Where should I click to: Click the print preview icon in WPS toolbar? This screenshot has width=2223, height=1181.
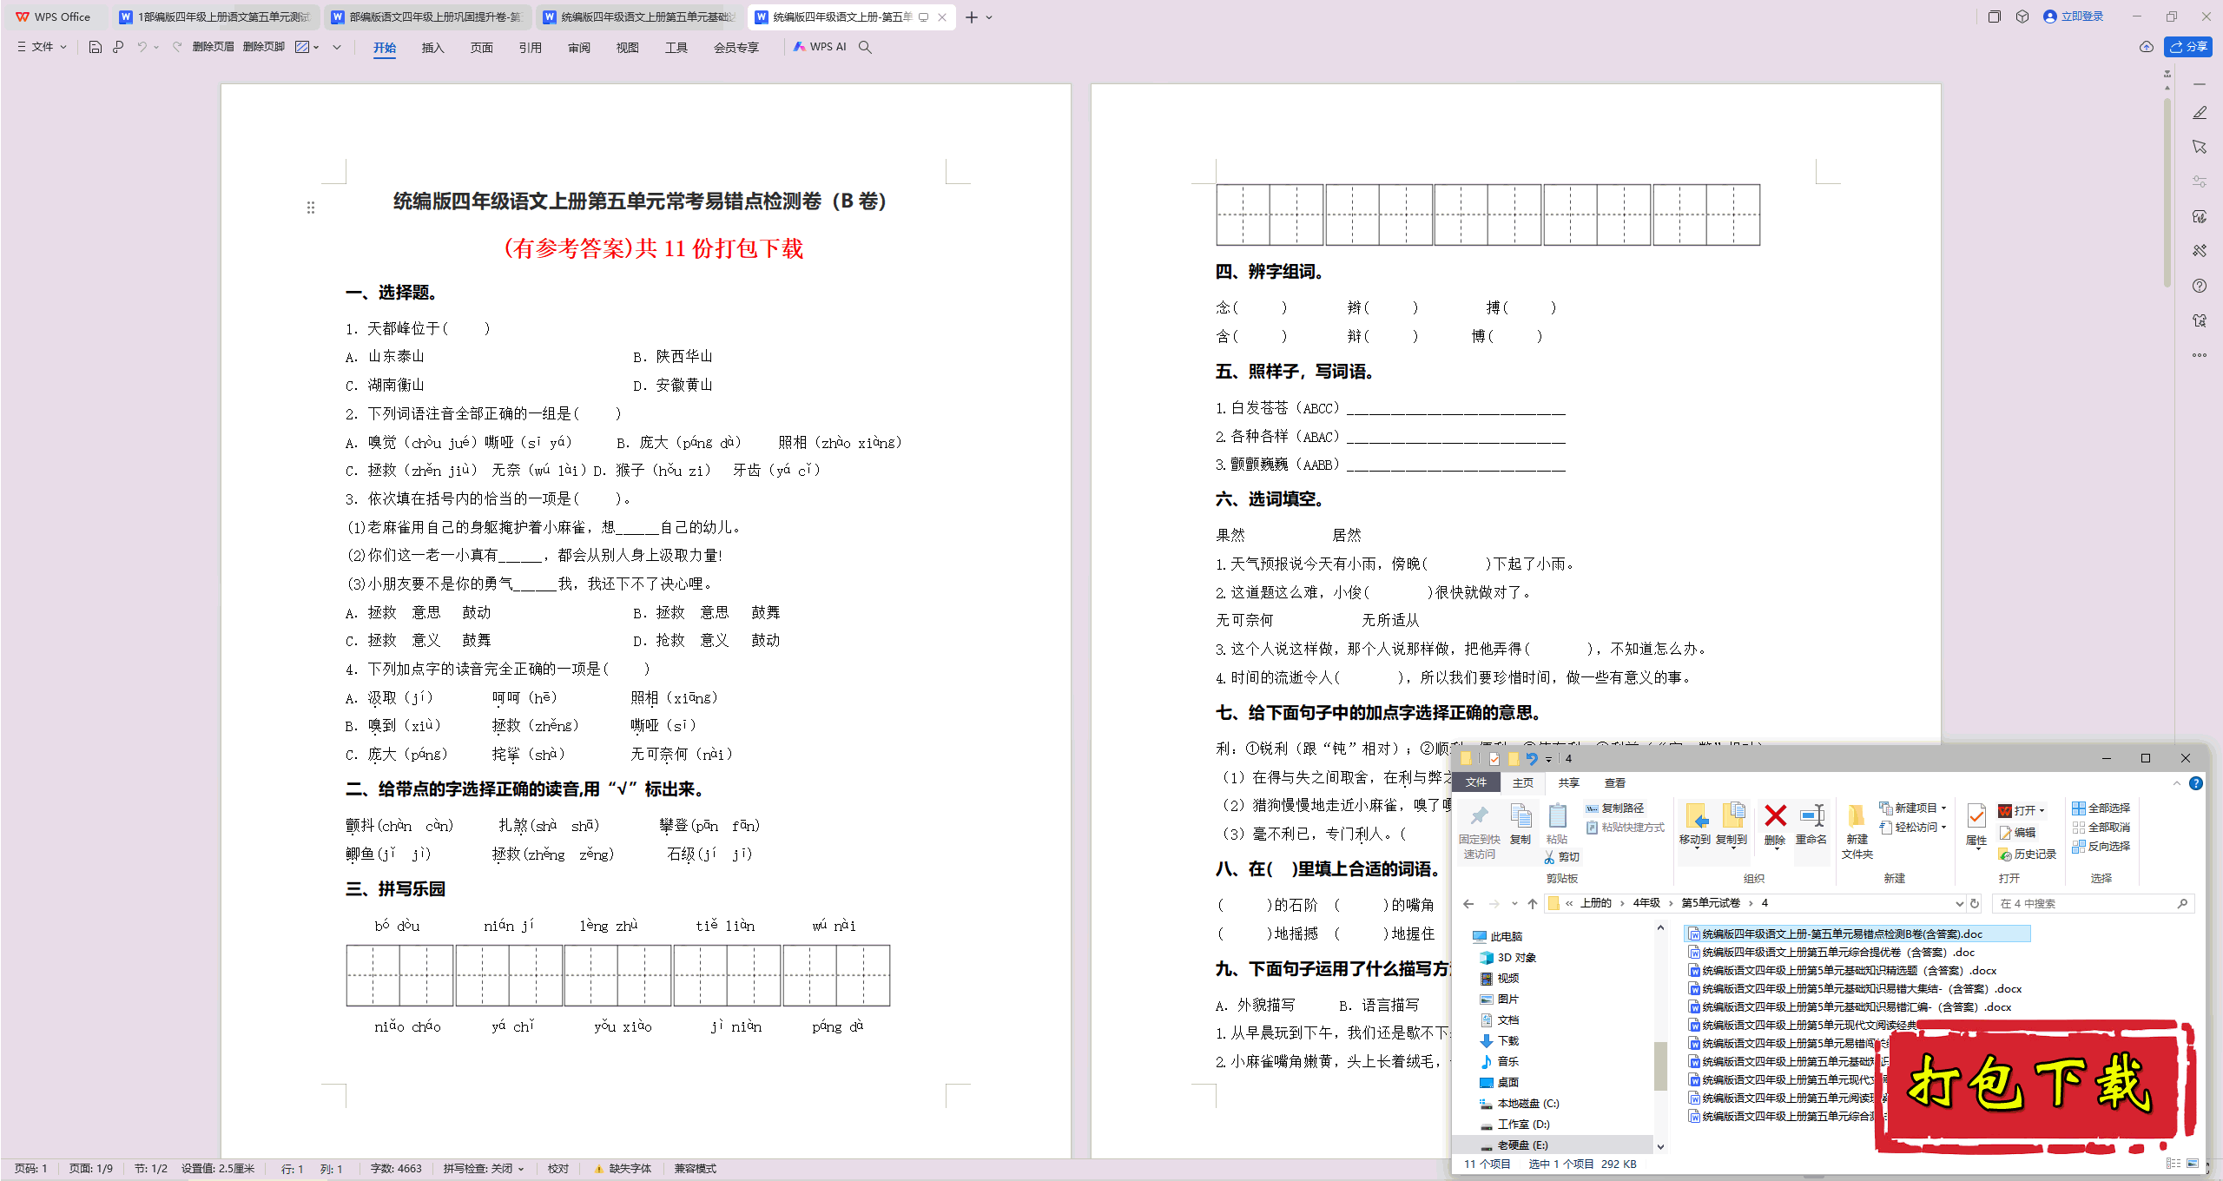coord(118,47)
